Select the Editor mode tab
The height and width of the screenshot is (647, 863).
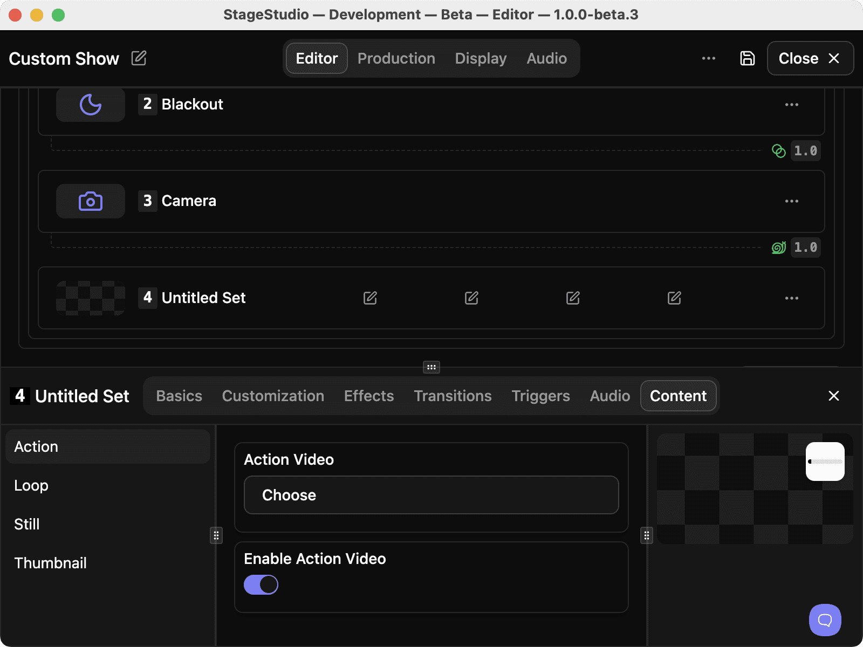[x=317, y=58]
